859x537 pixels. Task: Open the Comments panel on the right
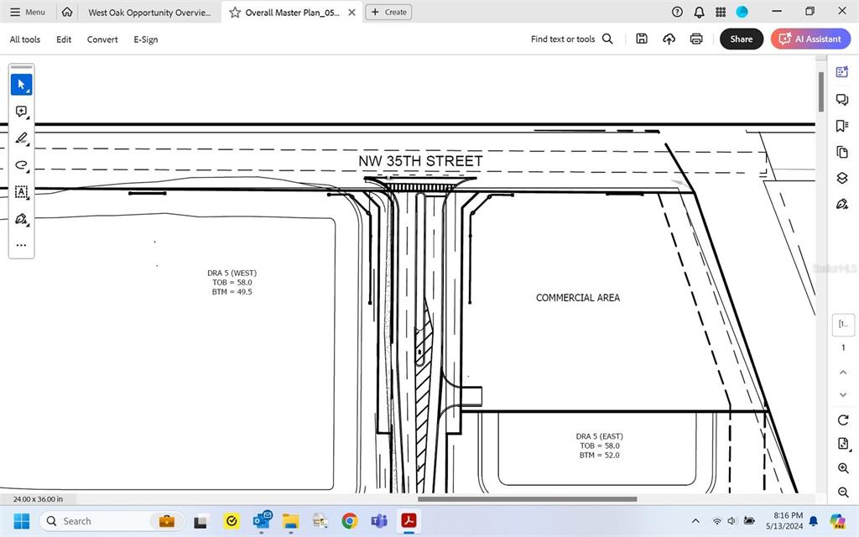842,99
